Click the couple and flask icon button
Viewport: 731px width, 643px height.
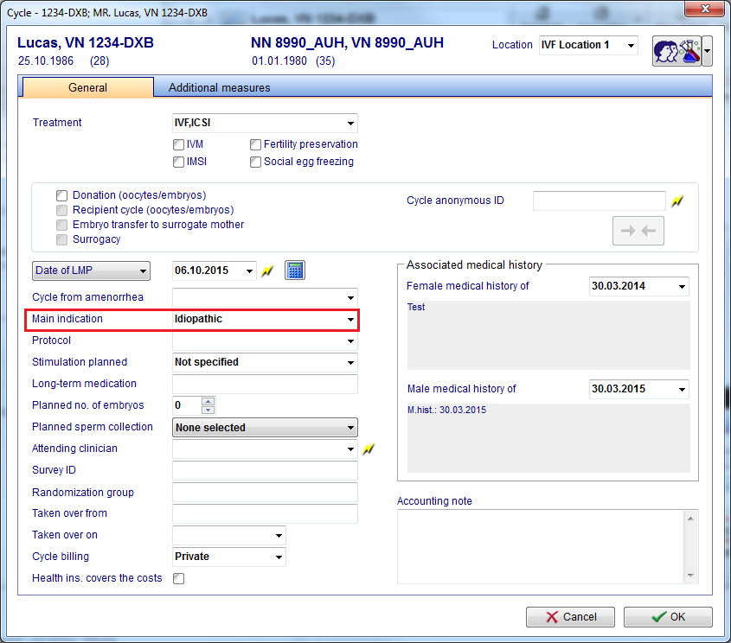(676, 51)
